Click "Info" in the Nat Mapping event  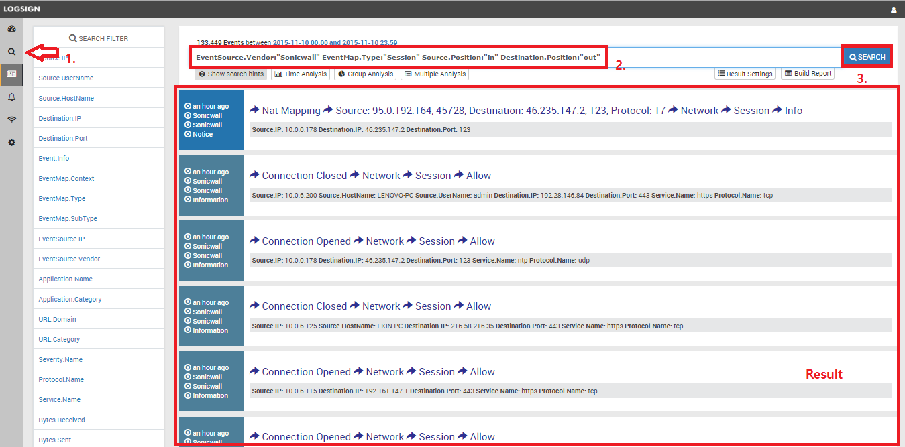[794, 110]
